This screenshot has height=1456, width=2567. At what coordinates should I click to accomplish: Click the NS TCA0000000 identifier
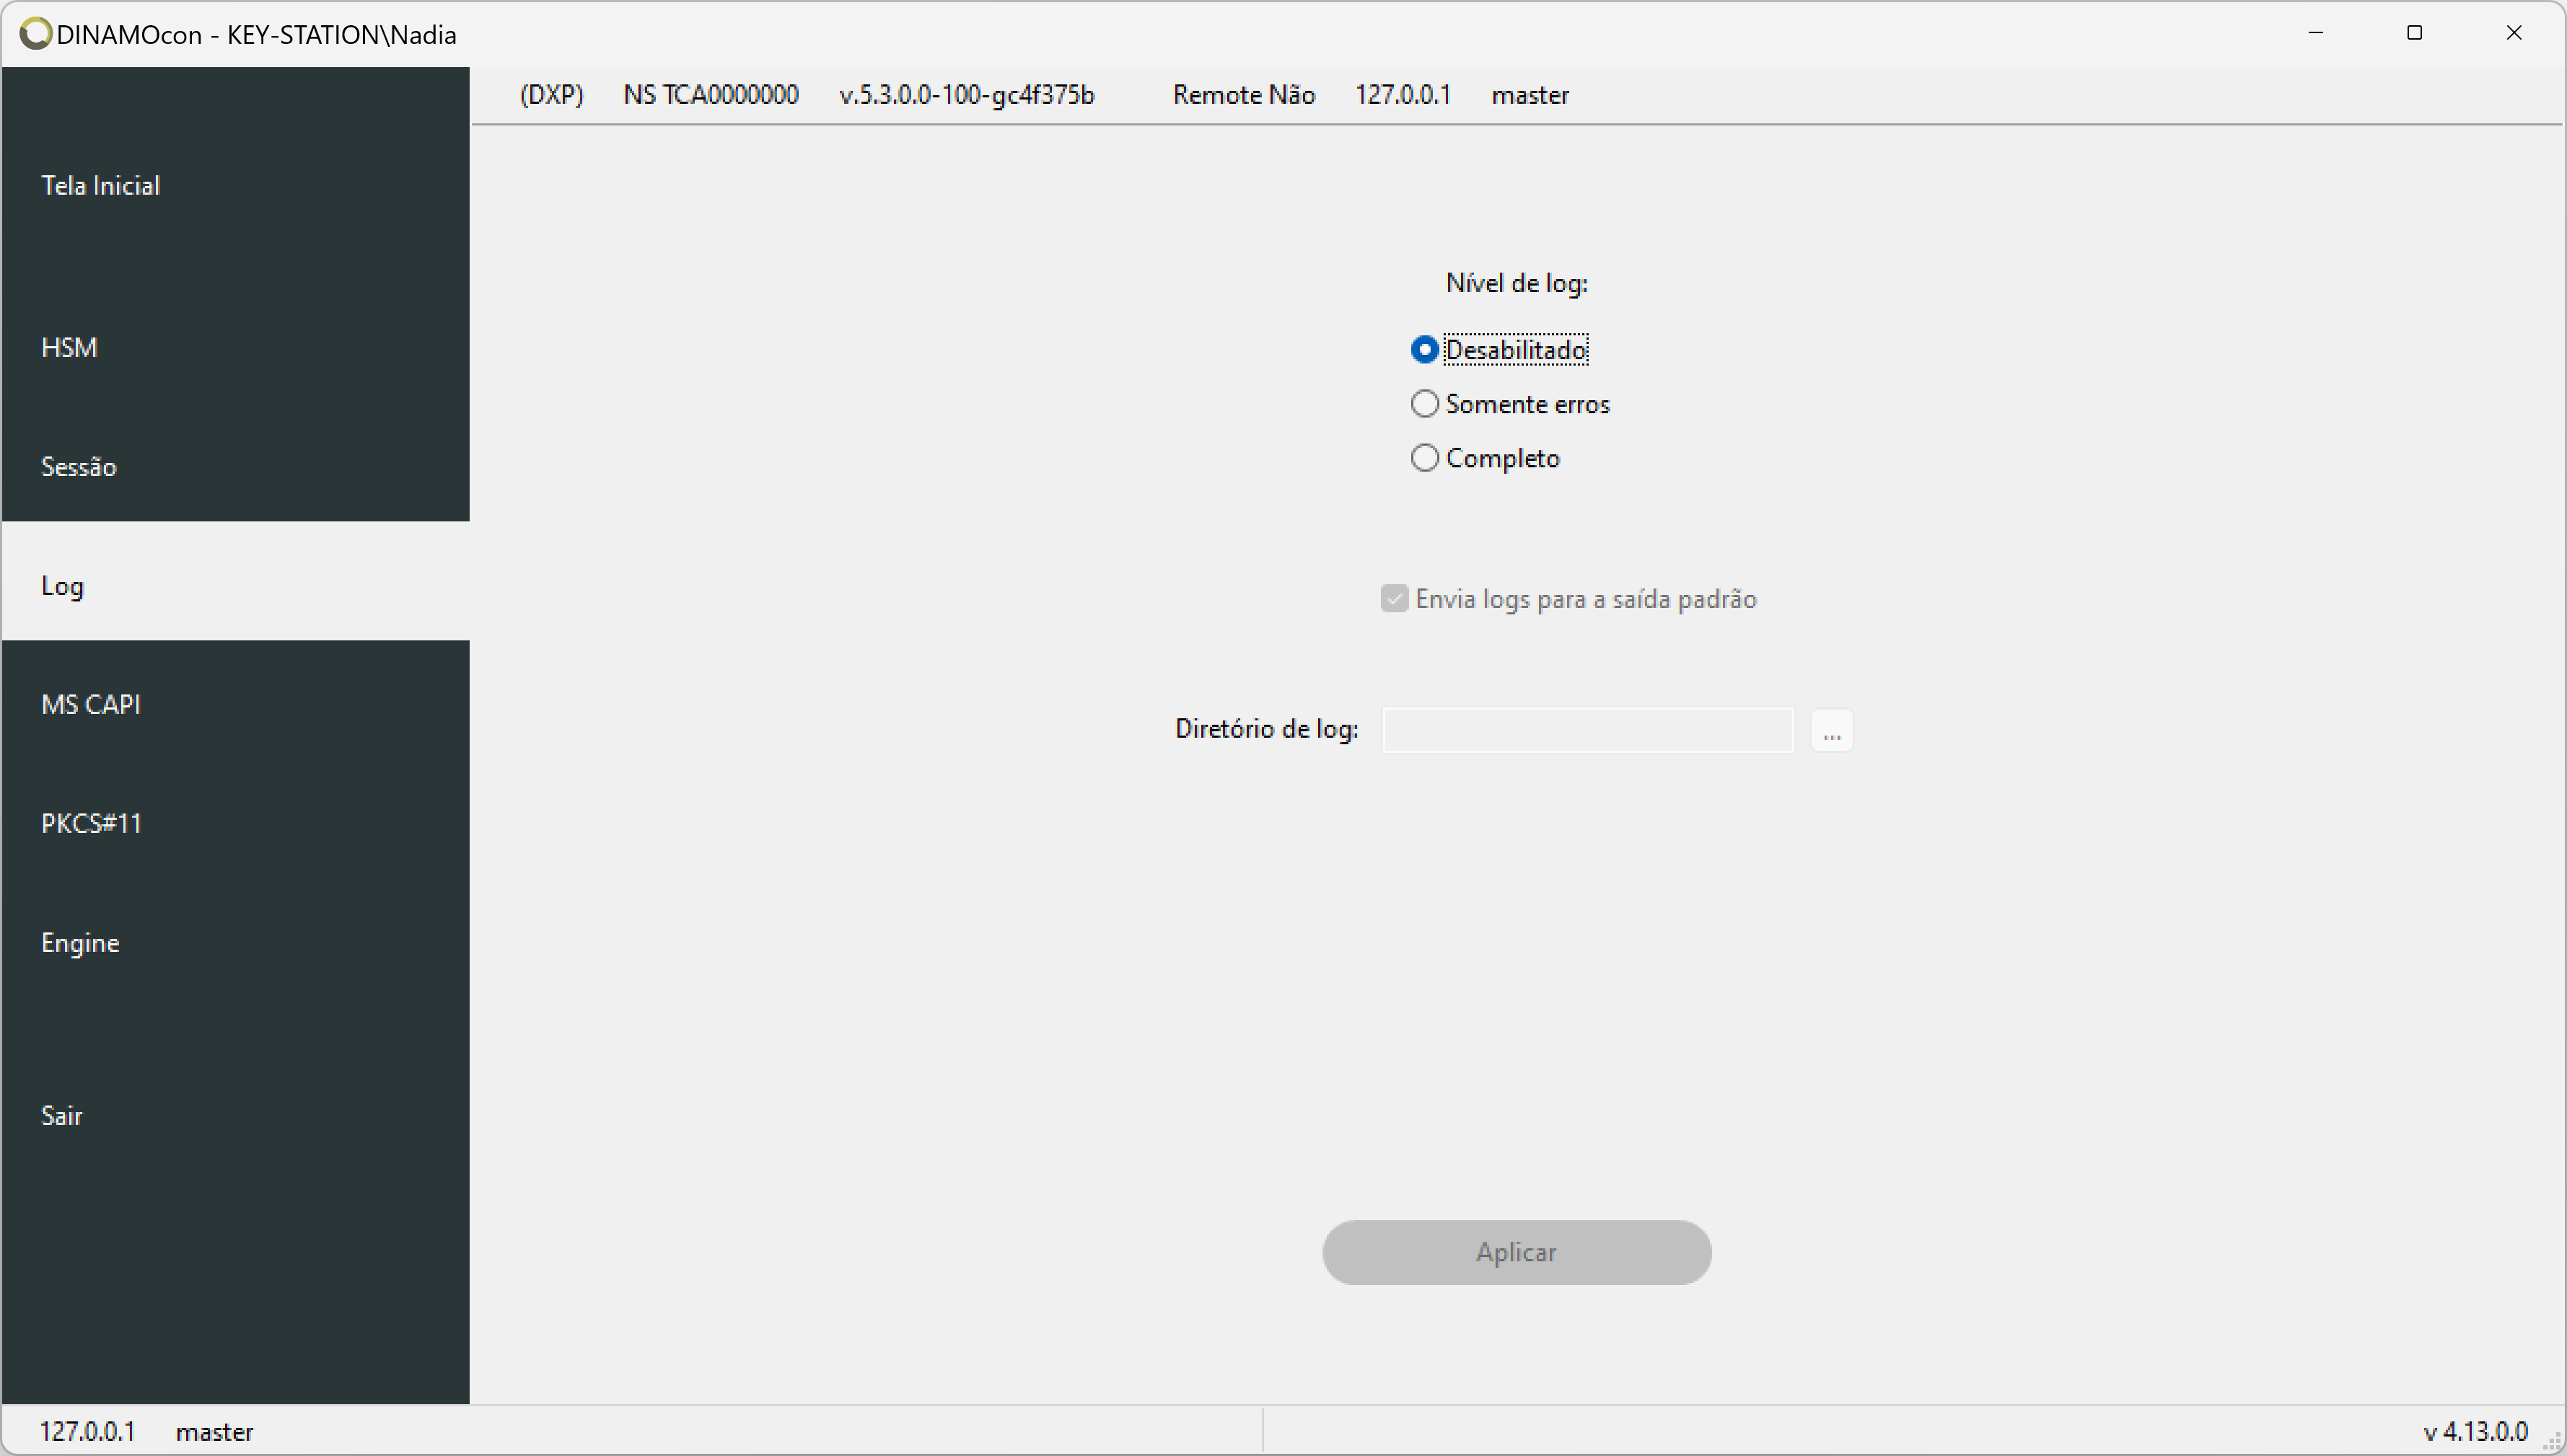click(711, 94)
